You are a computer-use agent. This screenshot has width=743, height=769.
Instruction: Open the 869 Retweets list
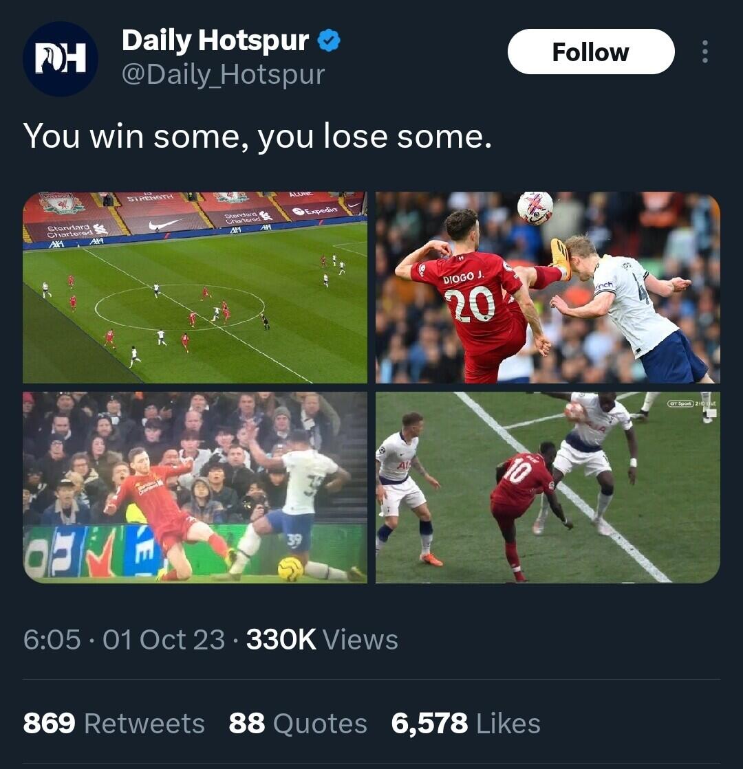(114, 724)
